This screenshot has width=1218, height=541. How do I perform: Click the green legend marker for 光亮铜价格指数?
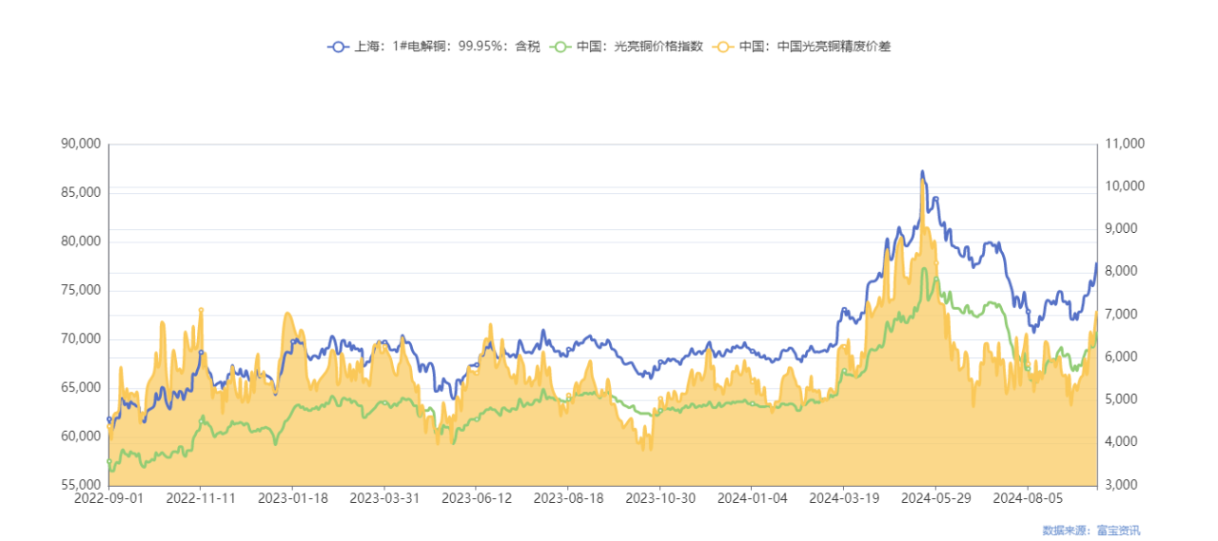pos(561,46)
